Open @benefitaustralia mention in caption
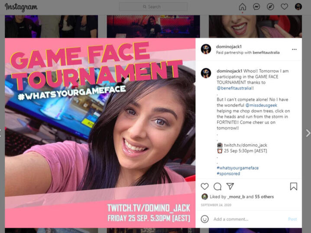The image size is (311, 233). (234, 88)
